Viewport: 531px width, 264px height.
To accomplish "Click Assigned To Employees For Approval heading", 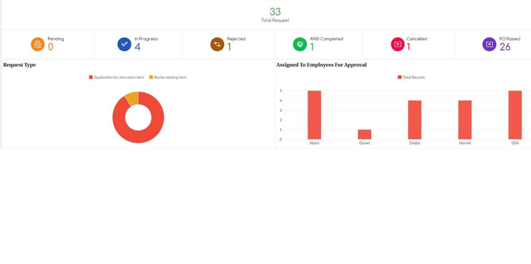I will click(x=321, y=65).
